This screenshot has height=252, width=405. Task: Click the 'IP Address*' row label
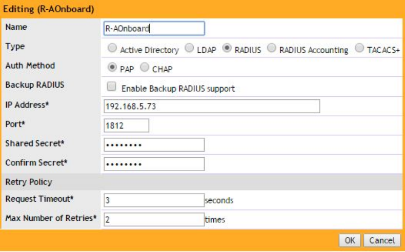[27, 105]
